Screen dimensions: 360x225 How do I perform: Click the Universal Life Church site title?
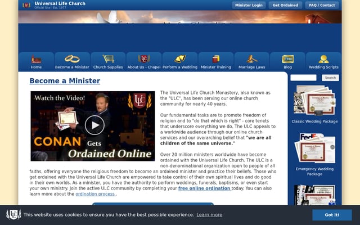[x=60, y=3]
